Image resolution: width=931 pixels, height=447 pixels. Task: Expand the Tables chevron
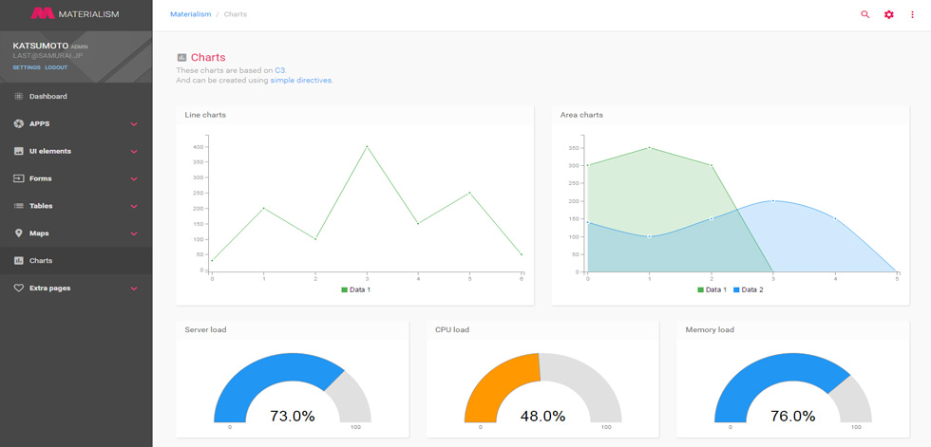point(134,206)
